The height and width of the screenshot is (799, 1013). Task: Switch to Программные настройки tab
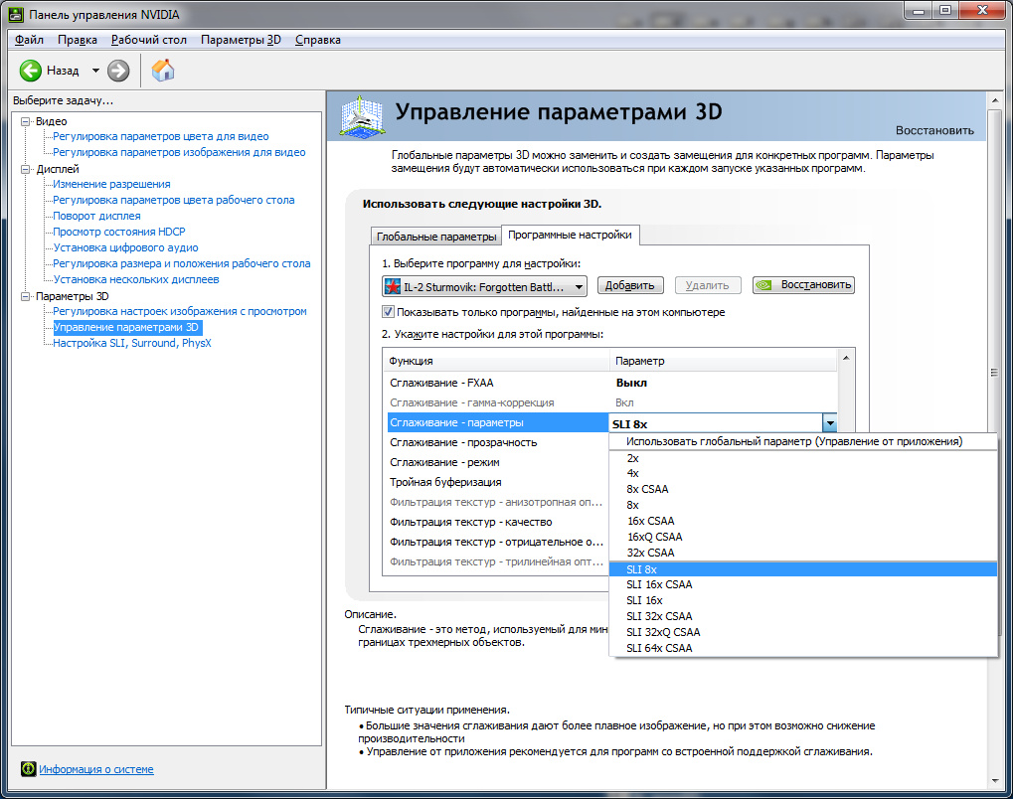[570, 235]
